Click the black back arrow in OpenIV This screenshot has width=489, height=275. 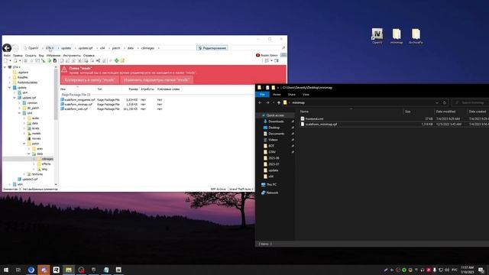[x=7, y=47]
